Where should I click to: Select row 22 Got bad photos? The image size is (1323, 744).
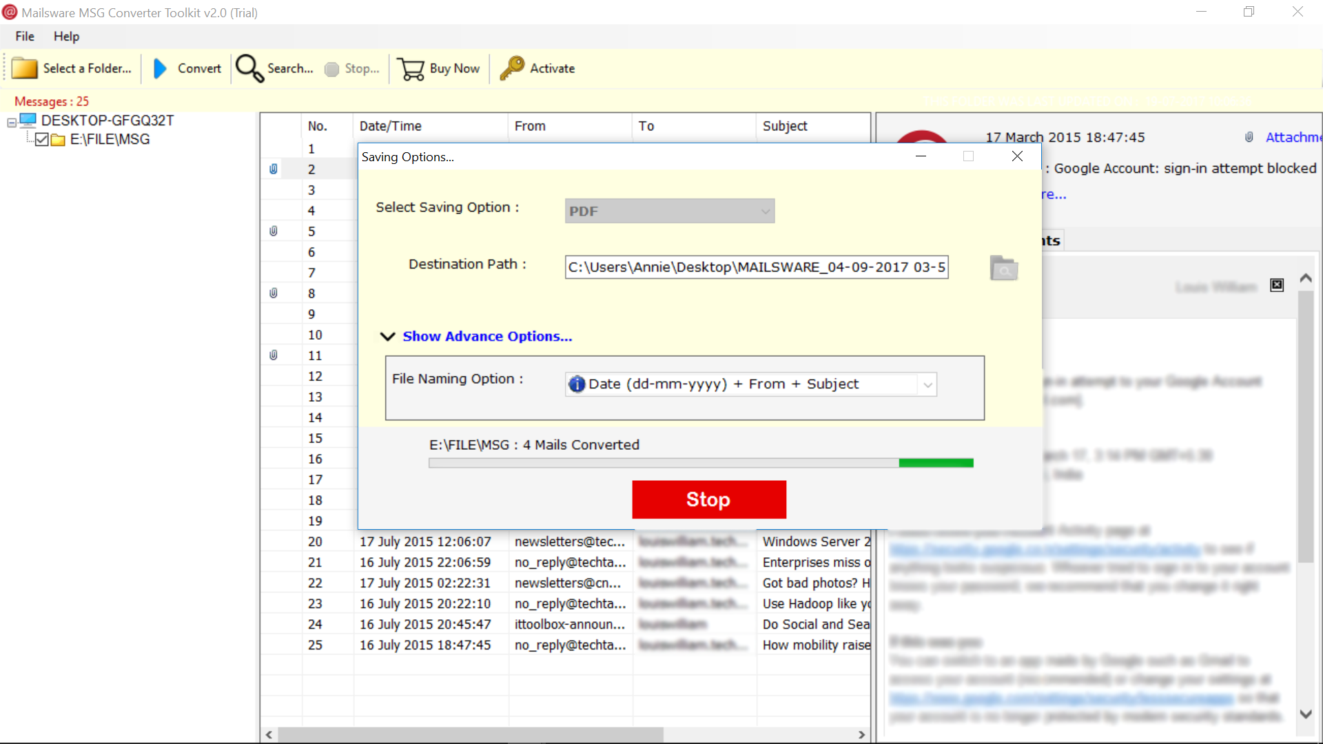(565, 583)
